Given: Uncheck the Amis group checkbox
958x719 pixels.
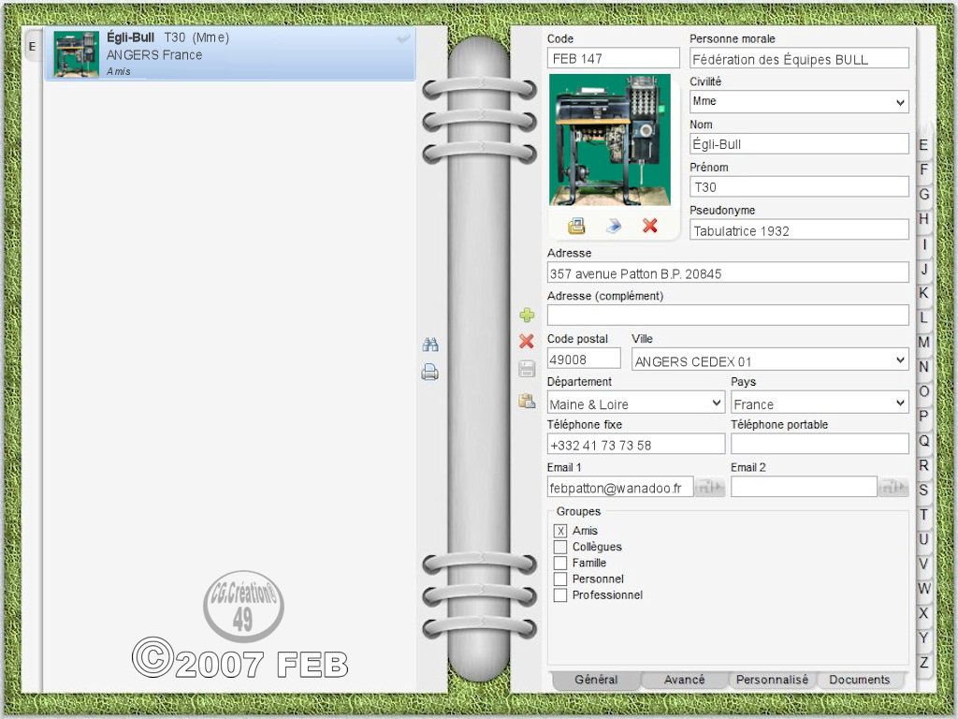Looking at the screenshot, I should 560,531.
